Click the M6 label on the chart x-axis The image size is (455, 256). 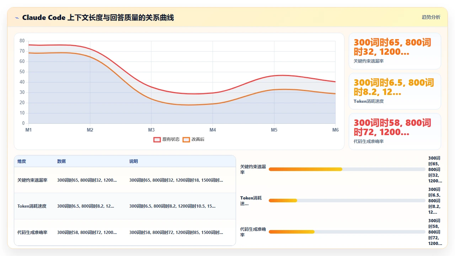click(336, 130)
